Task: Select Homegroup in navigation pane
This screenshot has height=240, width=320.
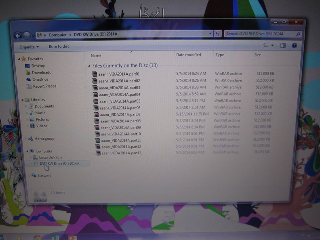Action: click(44, 139)
